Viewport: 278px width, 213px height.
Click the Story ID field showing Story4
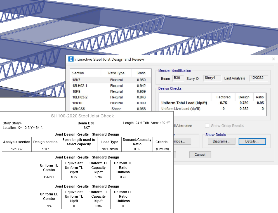click(x=212, y=78)
